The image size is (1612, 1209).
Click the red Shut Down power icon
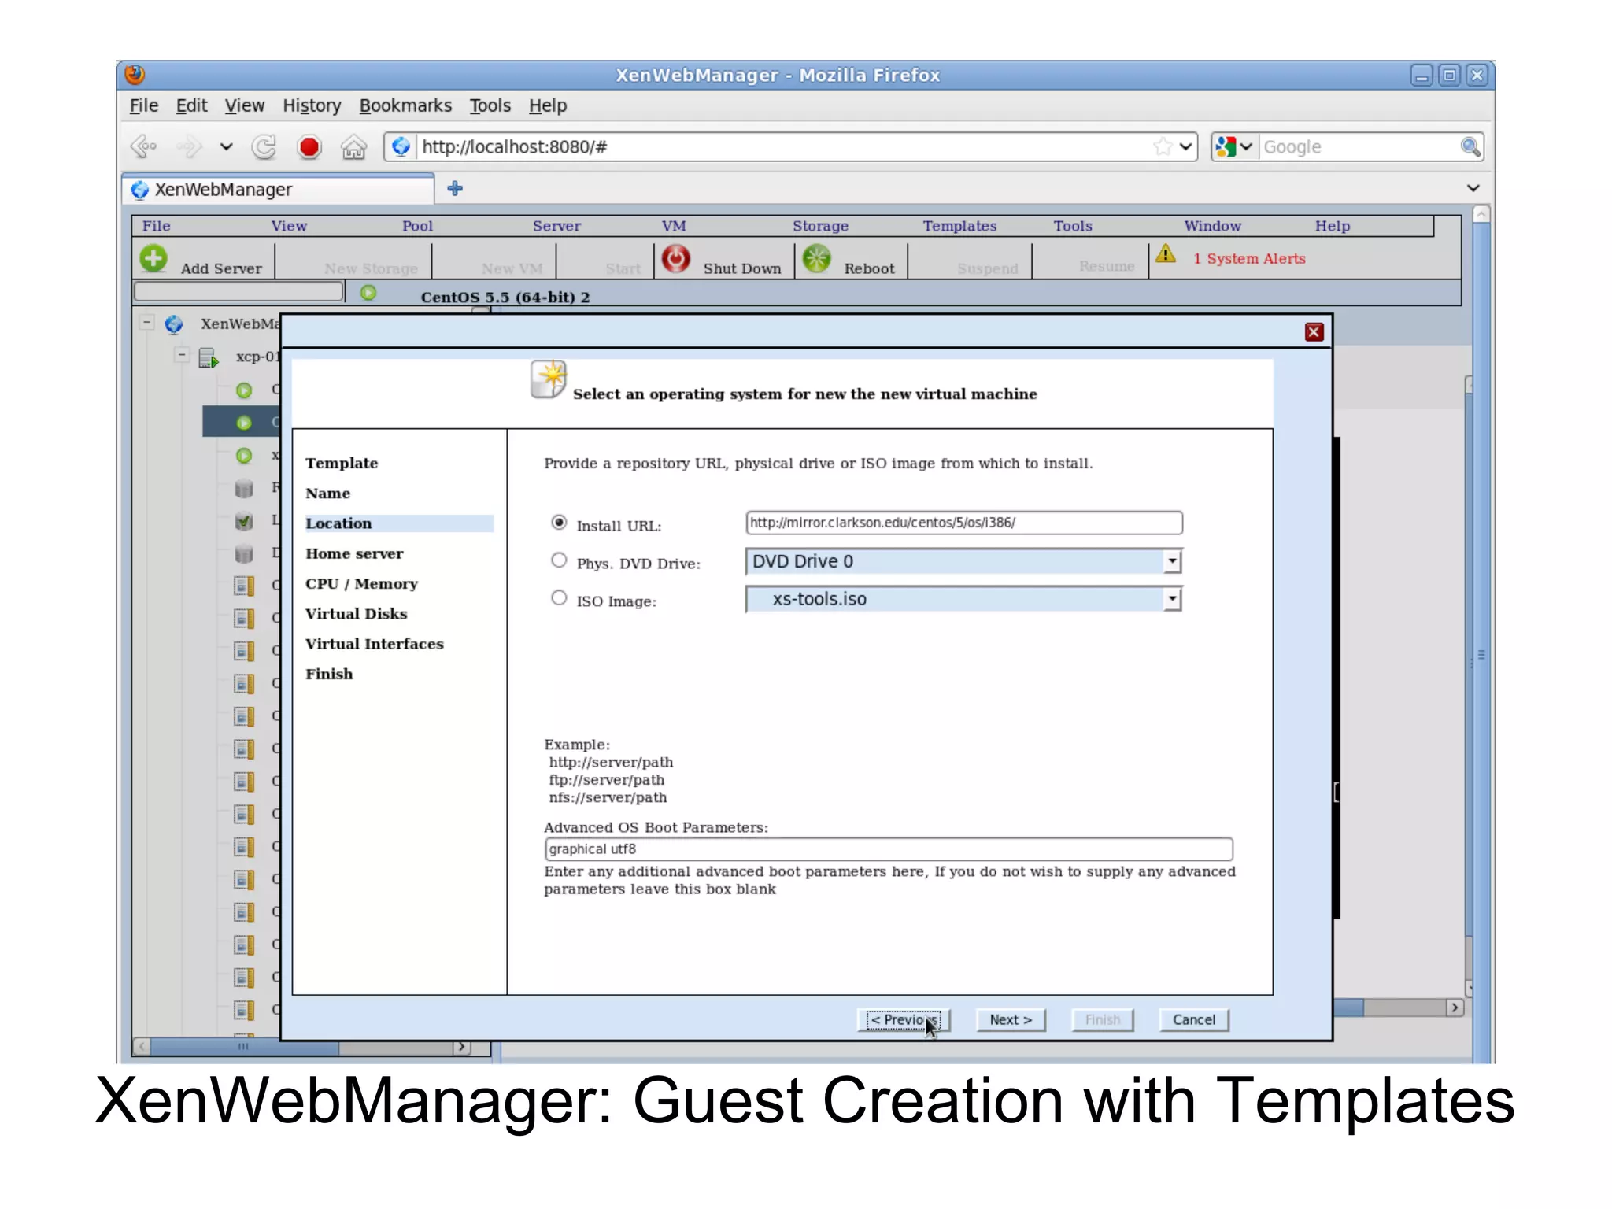point(675,258)
